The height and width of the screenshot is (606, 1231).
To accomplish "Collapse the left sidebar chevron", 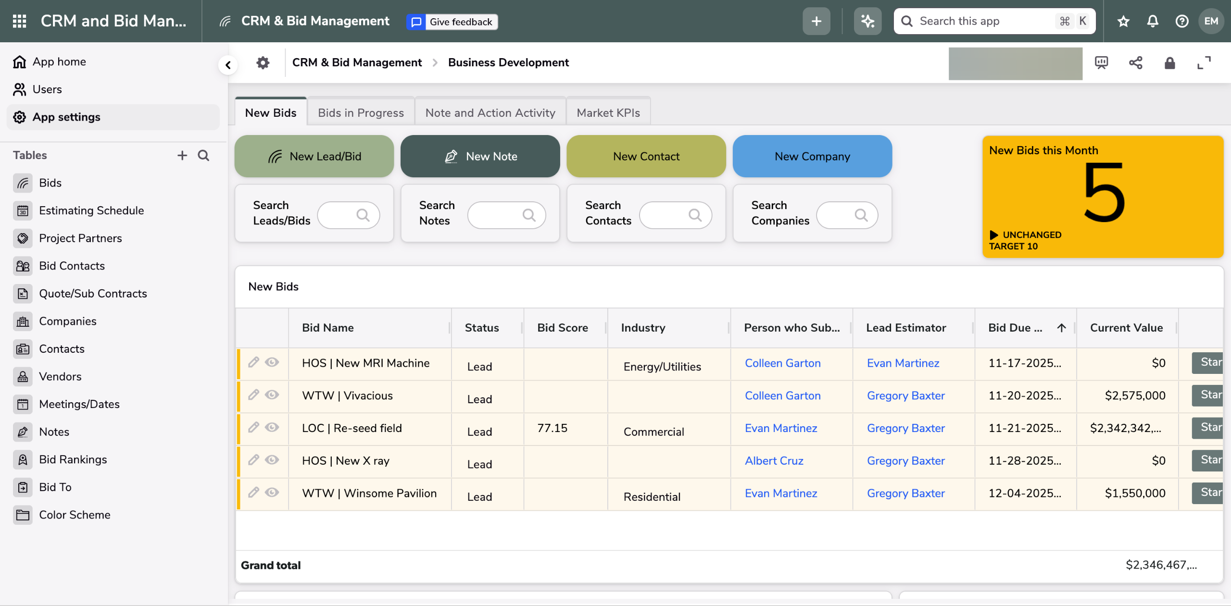I will 228,65.
